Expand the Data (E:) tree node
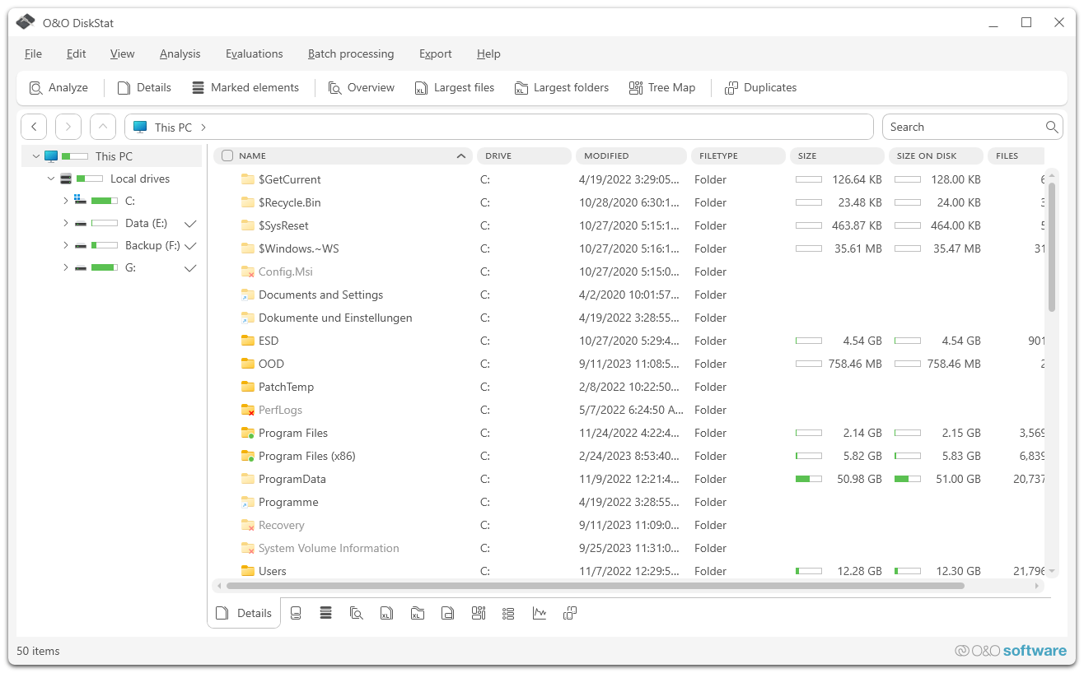 pyautogui.click(x=65, y=223)
